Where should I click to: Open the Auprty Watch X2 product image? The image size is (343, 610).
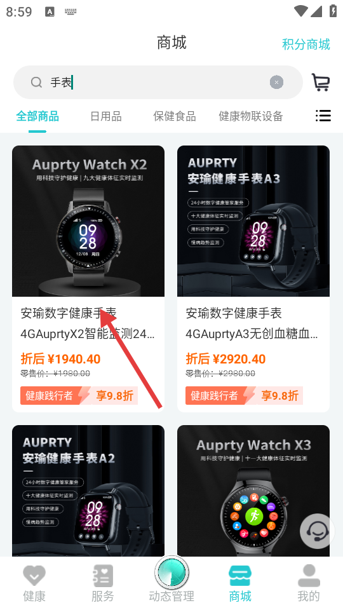pos(88,221)
